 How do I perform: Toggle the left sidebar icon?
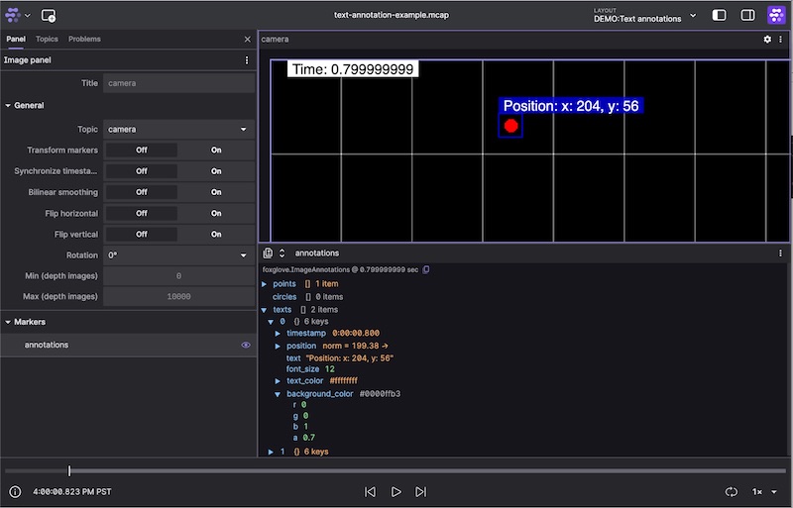click(719, 15)
